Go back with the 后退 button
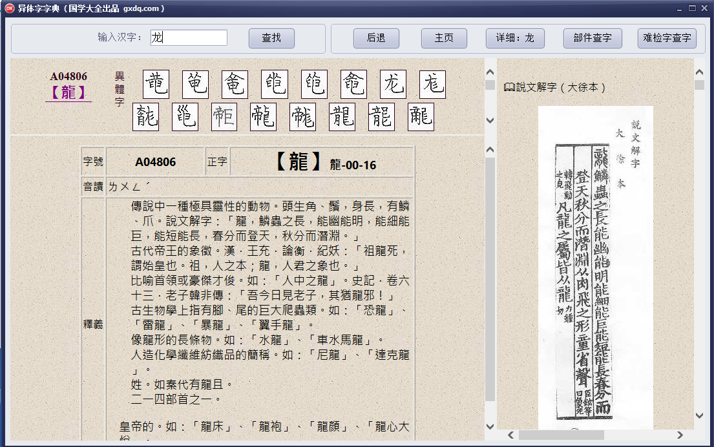Viewport: 714px width, 447px height. [x=376, y=38]
